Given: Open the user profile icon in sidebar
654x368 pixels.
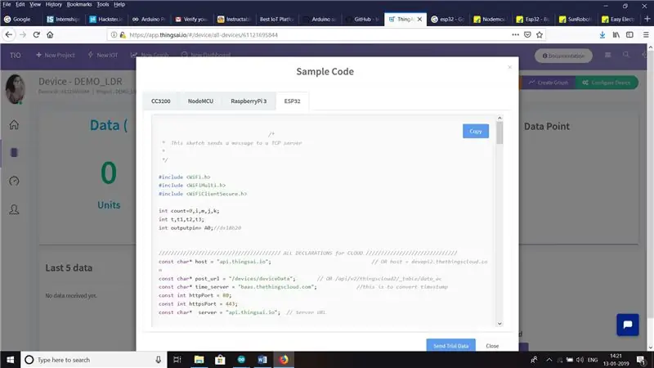Looking at the screenshot, I should point(14,209).
